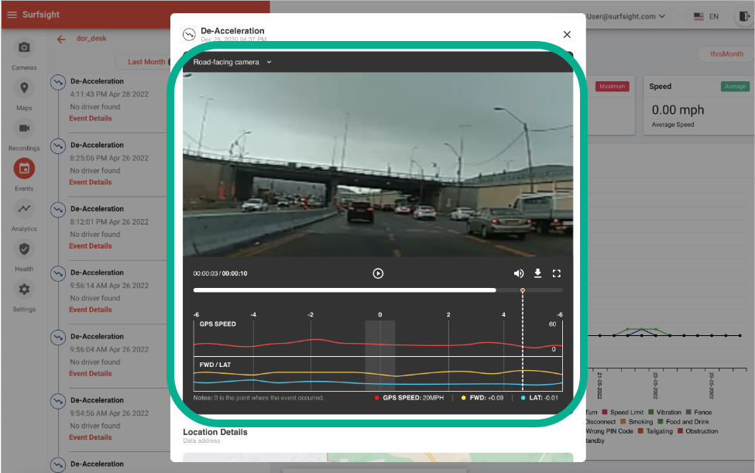Screen dimensions: 755x473
Task: Select the Last Month filter chip
Action: [x=146, y=62]
